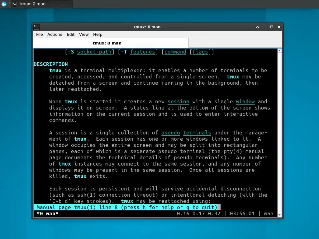Viewport: 319px width, 239px height.
Task: Open the application menu icon in top panel
Action: pyautogui.click(x=4, y=4)
